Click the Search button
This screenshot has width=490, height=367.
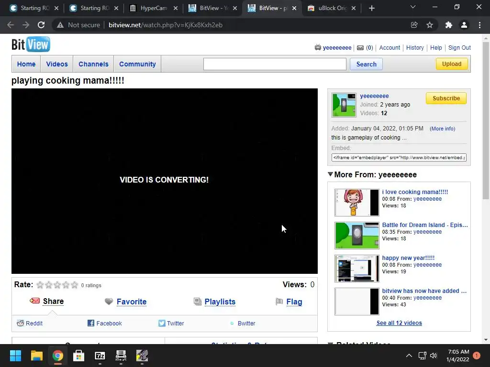[366, 65]
